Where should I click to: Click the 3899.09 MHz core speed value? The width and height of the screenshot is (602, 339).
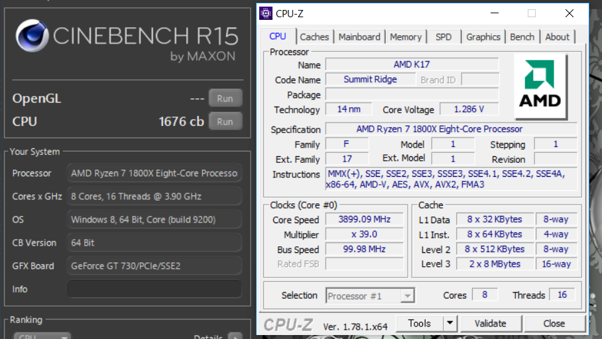click(365, 219)
